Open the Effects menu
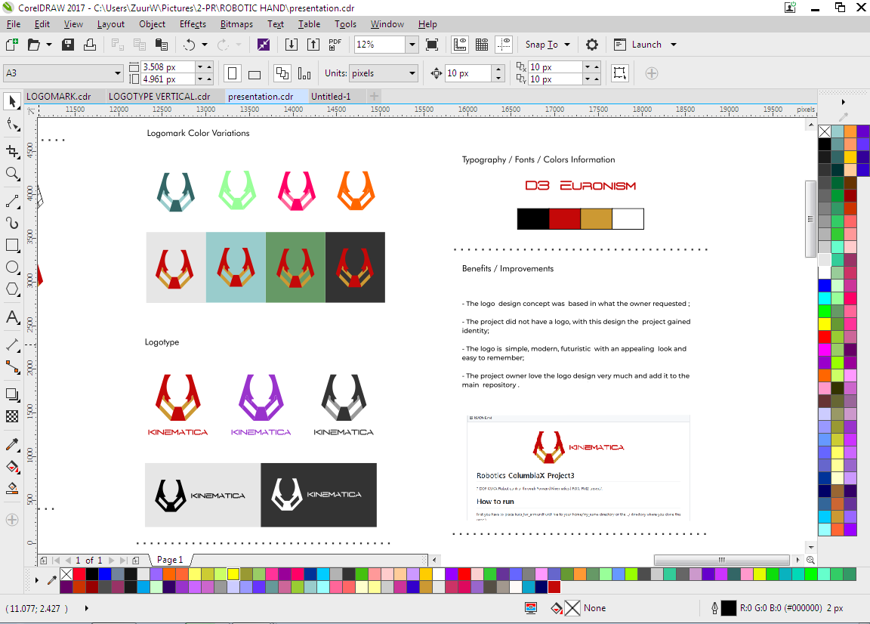870x624 pixels. click(193, 24)
